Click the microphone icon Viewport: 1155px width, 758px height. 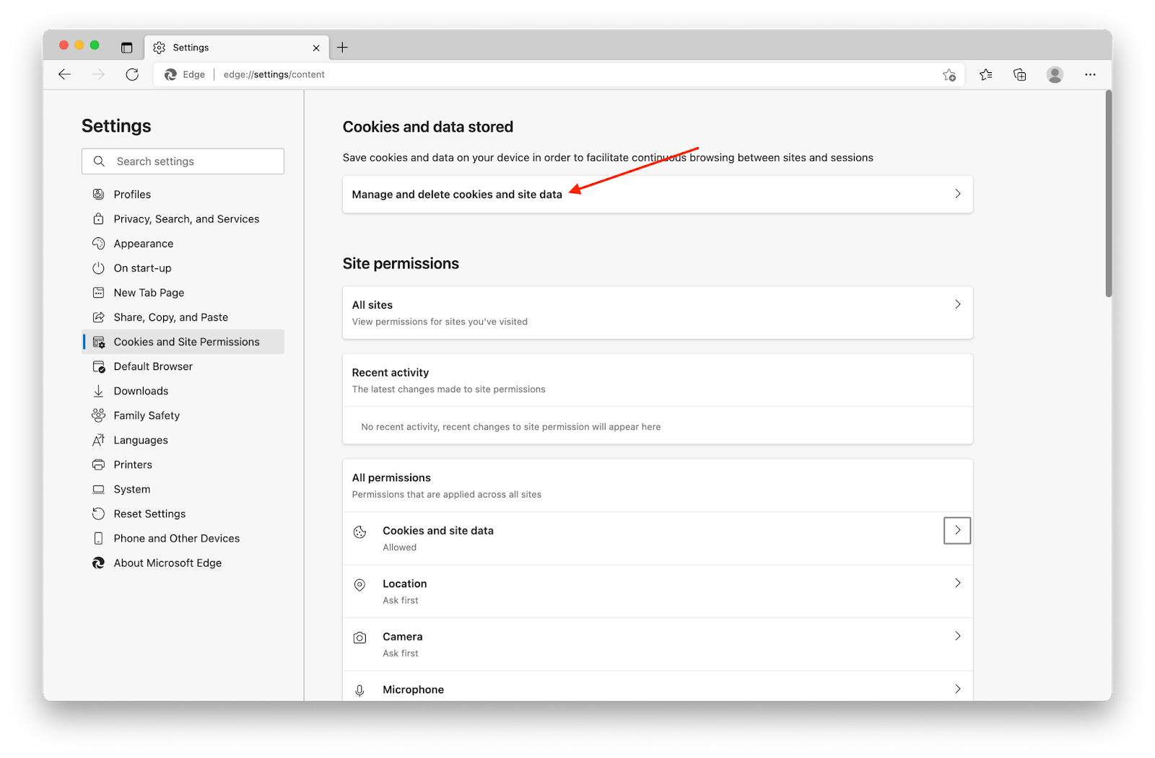pyautogui.click(x=359, y=691)
